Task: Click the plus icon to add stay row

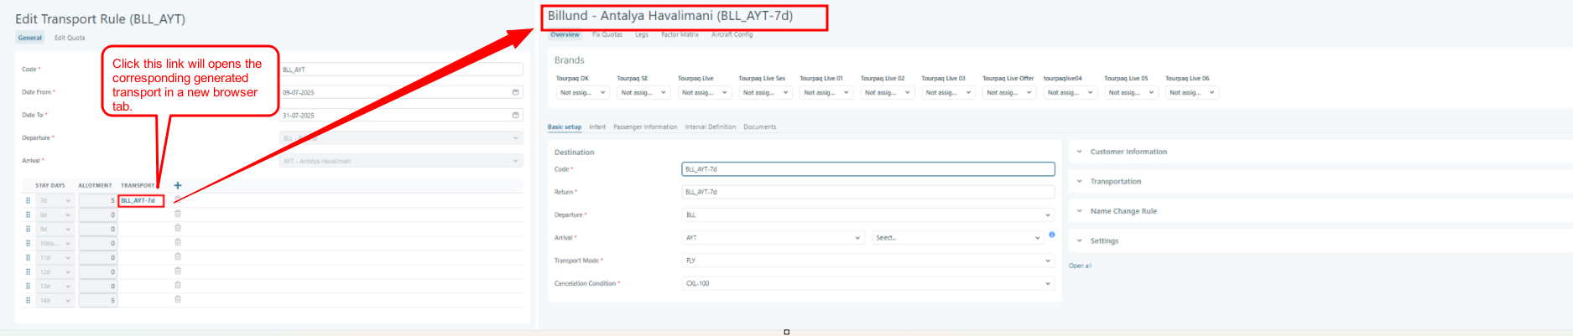Action: click(x=177, y=185)
